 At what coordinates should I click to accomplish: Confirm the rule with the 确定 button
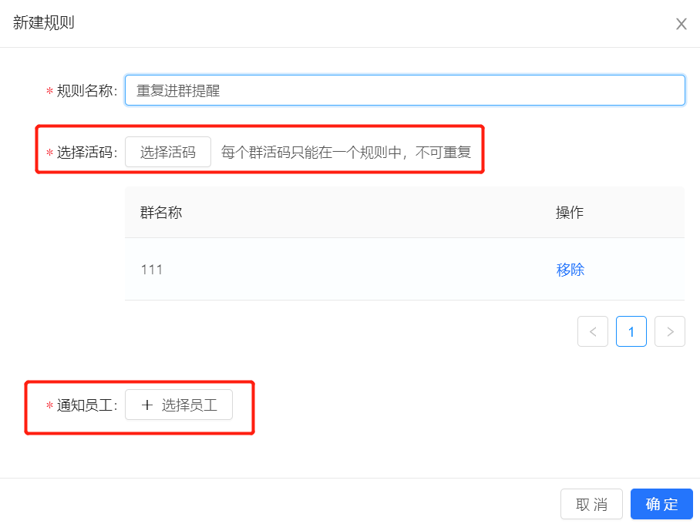(x=661, y=504)
